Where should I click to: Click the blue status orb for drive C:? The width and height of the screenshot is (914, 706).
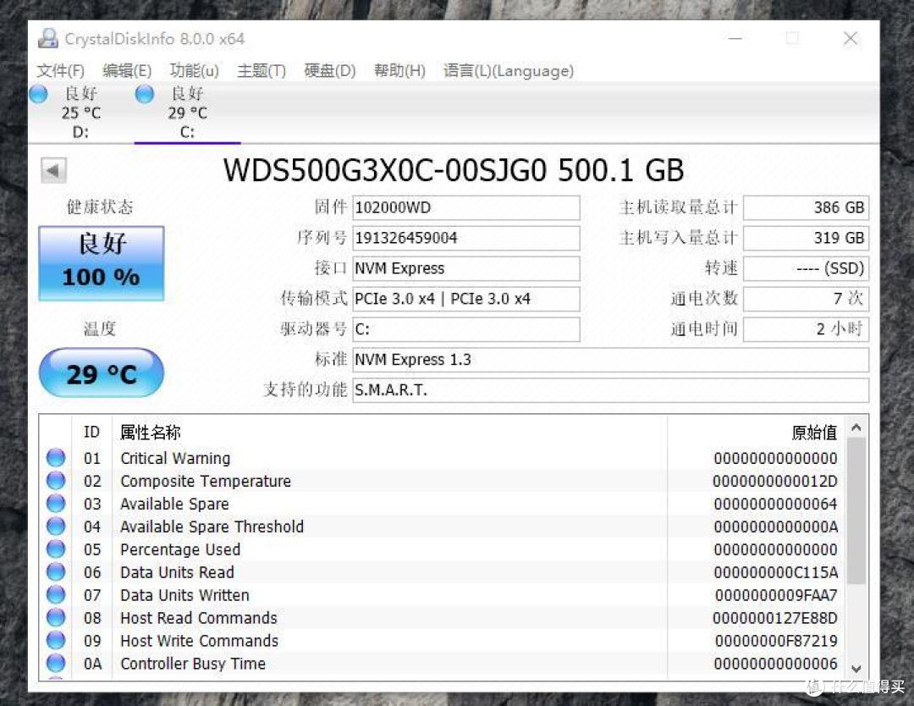pos(145,94)
